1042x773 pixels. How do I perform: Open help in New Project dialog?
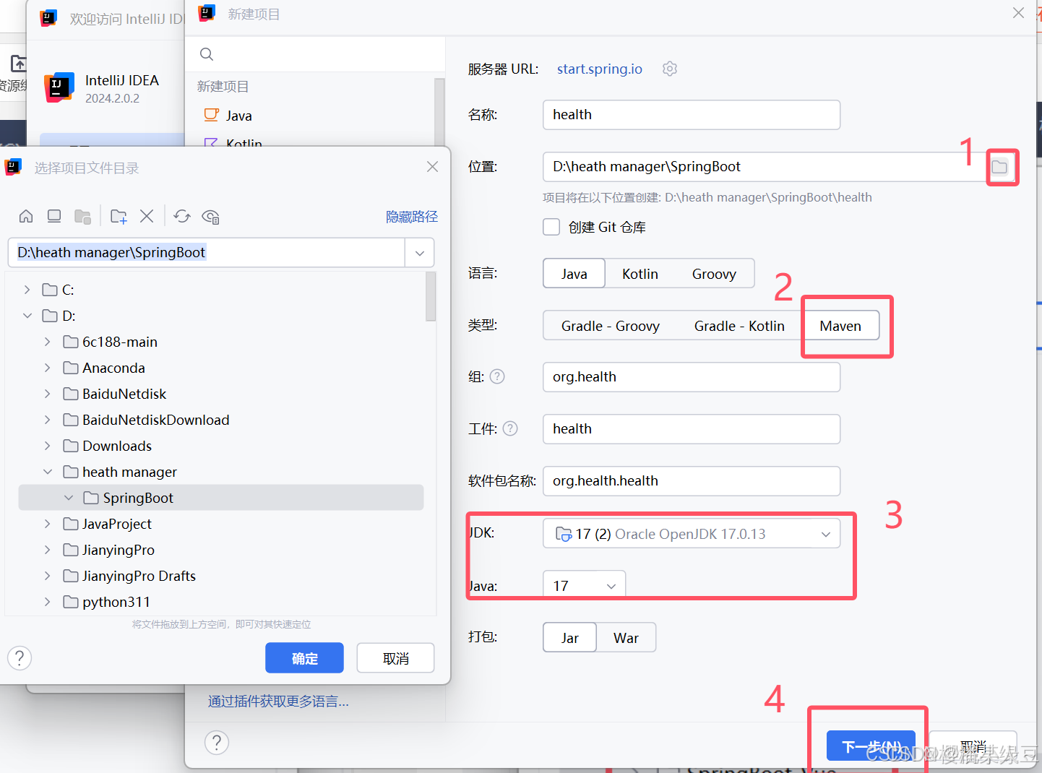(217, 743)
